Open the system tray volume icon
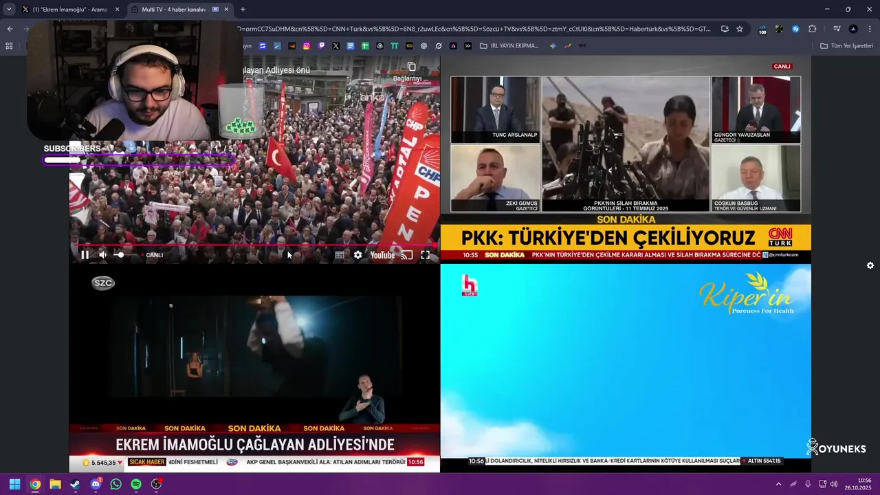 pyautogui.click(x=834, y=484)
